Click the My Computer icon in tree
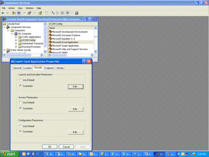The height and width of the screenshot is (157, 209). click(16, 34)
